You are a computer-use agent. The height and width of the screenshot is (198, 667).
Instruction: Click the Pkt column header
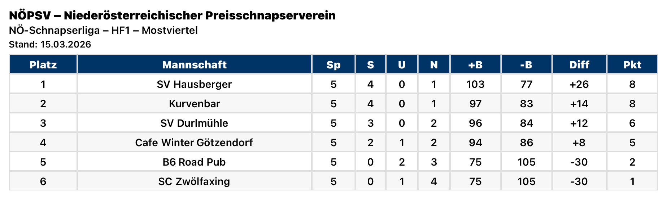pyautogui.click(x=632, y=65)
